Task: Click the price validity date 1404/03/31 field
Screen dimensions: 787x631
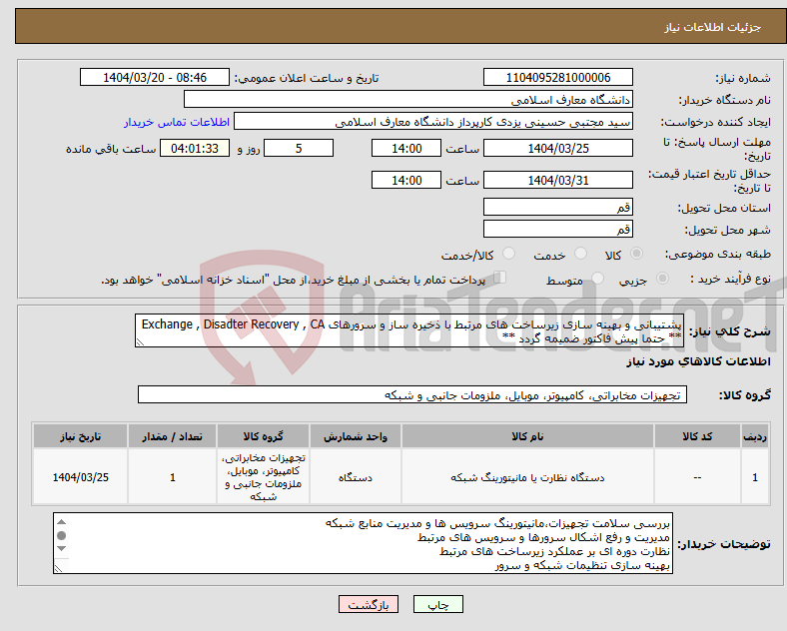Action: pyautogui.click(x=557, y=180)
